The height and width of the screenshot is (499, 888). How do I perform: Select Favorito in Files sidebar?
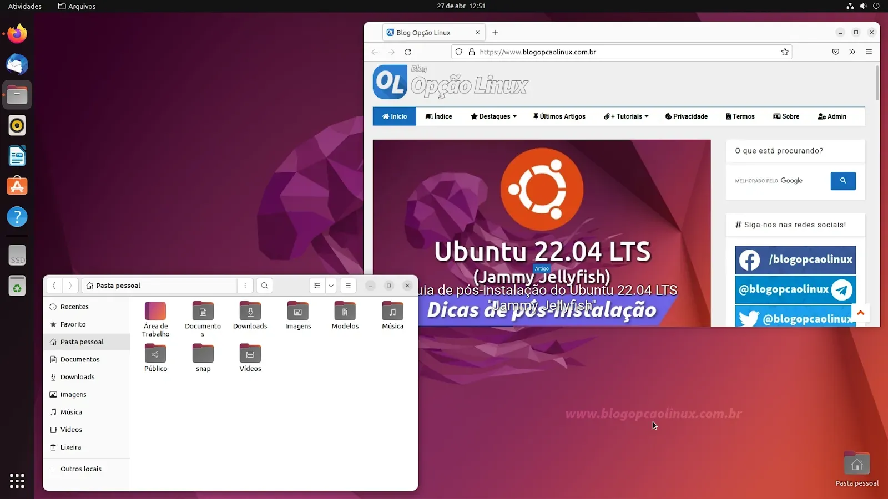[x=87, y=324]
